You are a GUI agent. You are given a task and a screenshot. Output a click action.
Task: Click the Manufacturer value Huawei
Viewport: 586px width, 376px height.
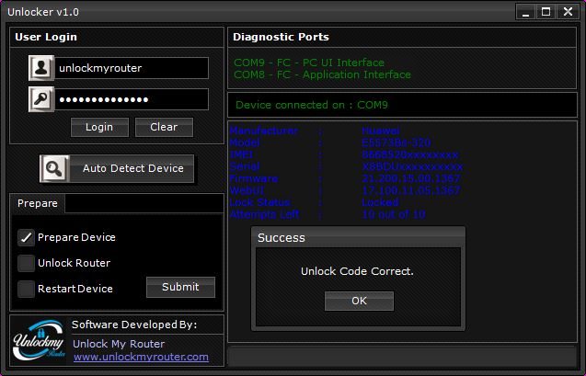[x=381, y=131]
